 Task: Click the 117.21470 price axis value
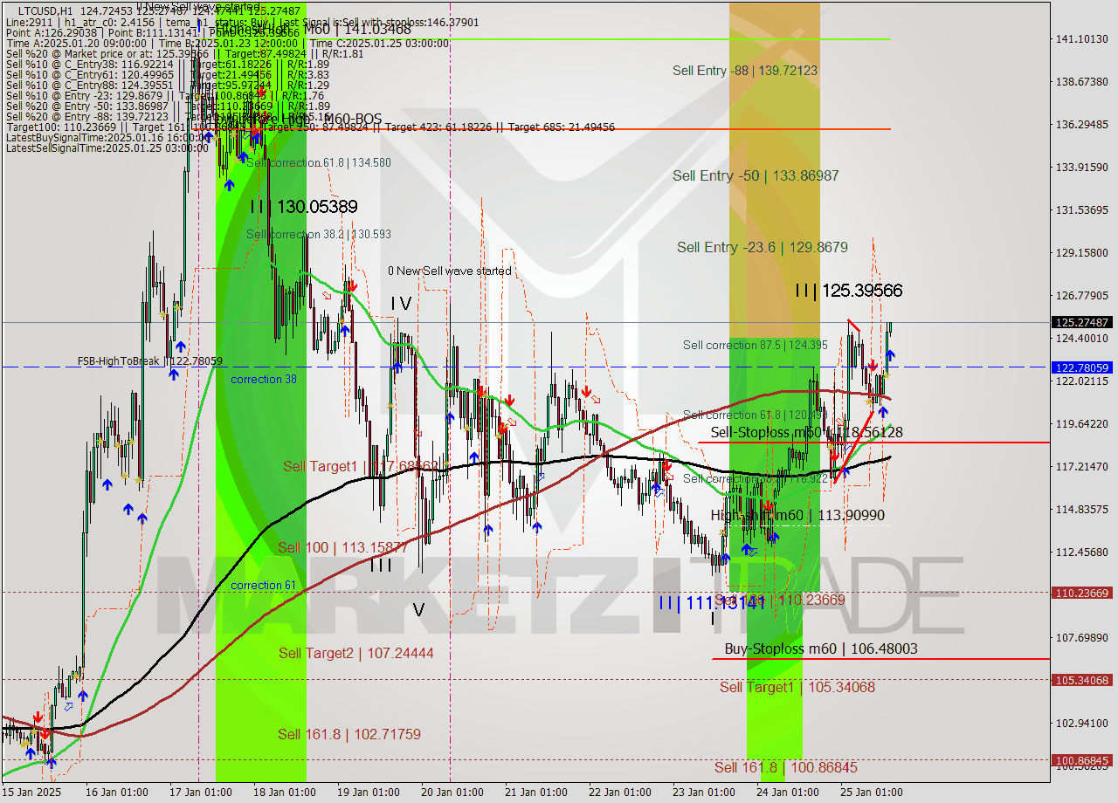coord(1082,466)
